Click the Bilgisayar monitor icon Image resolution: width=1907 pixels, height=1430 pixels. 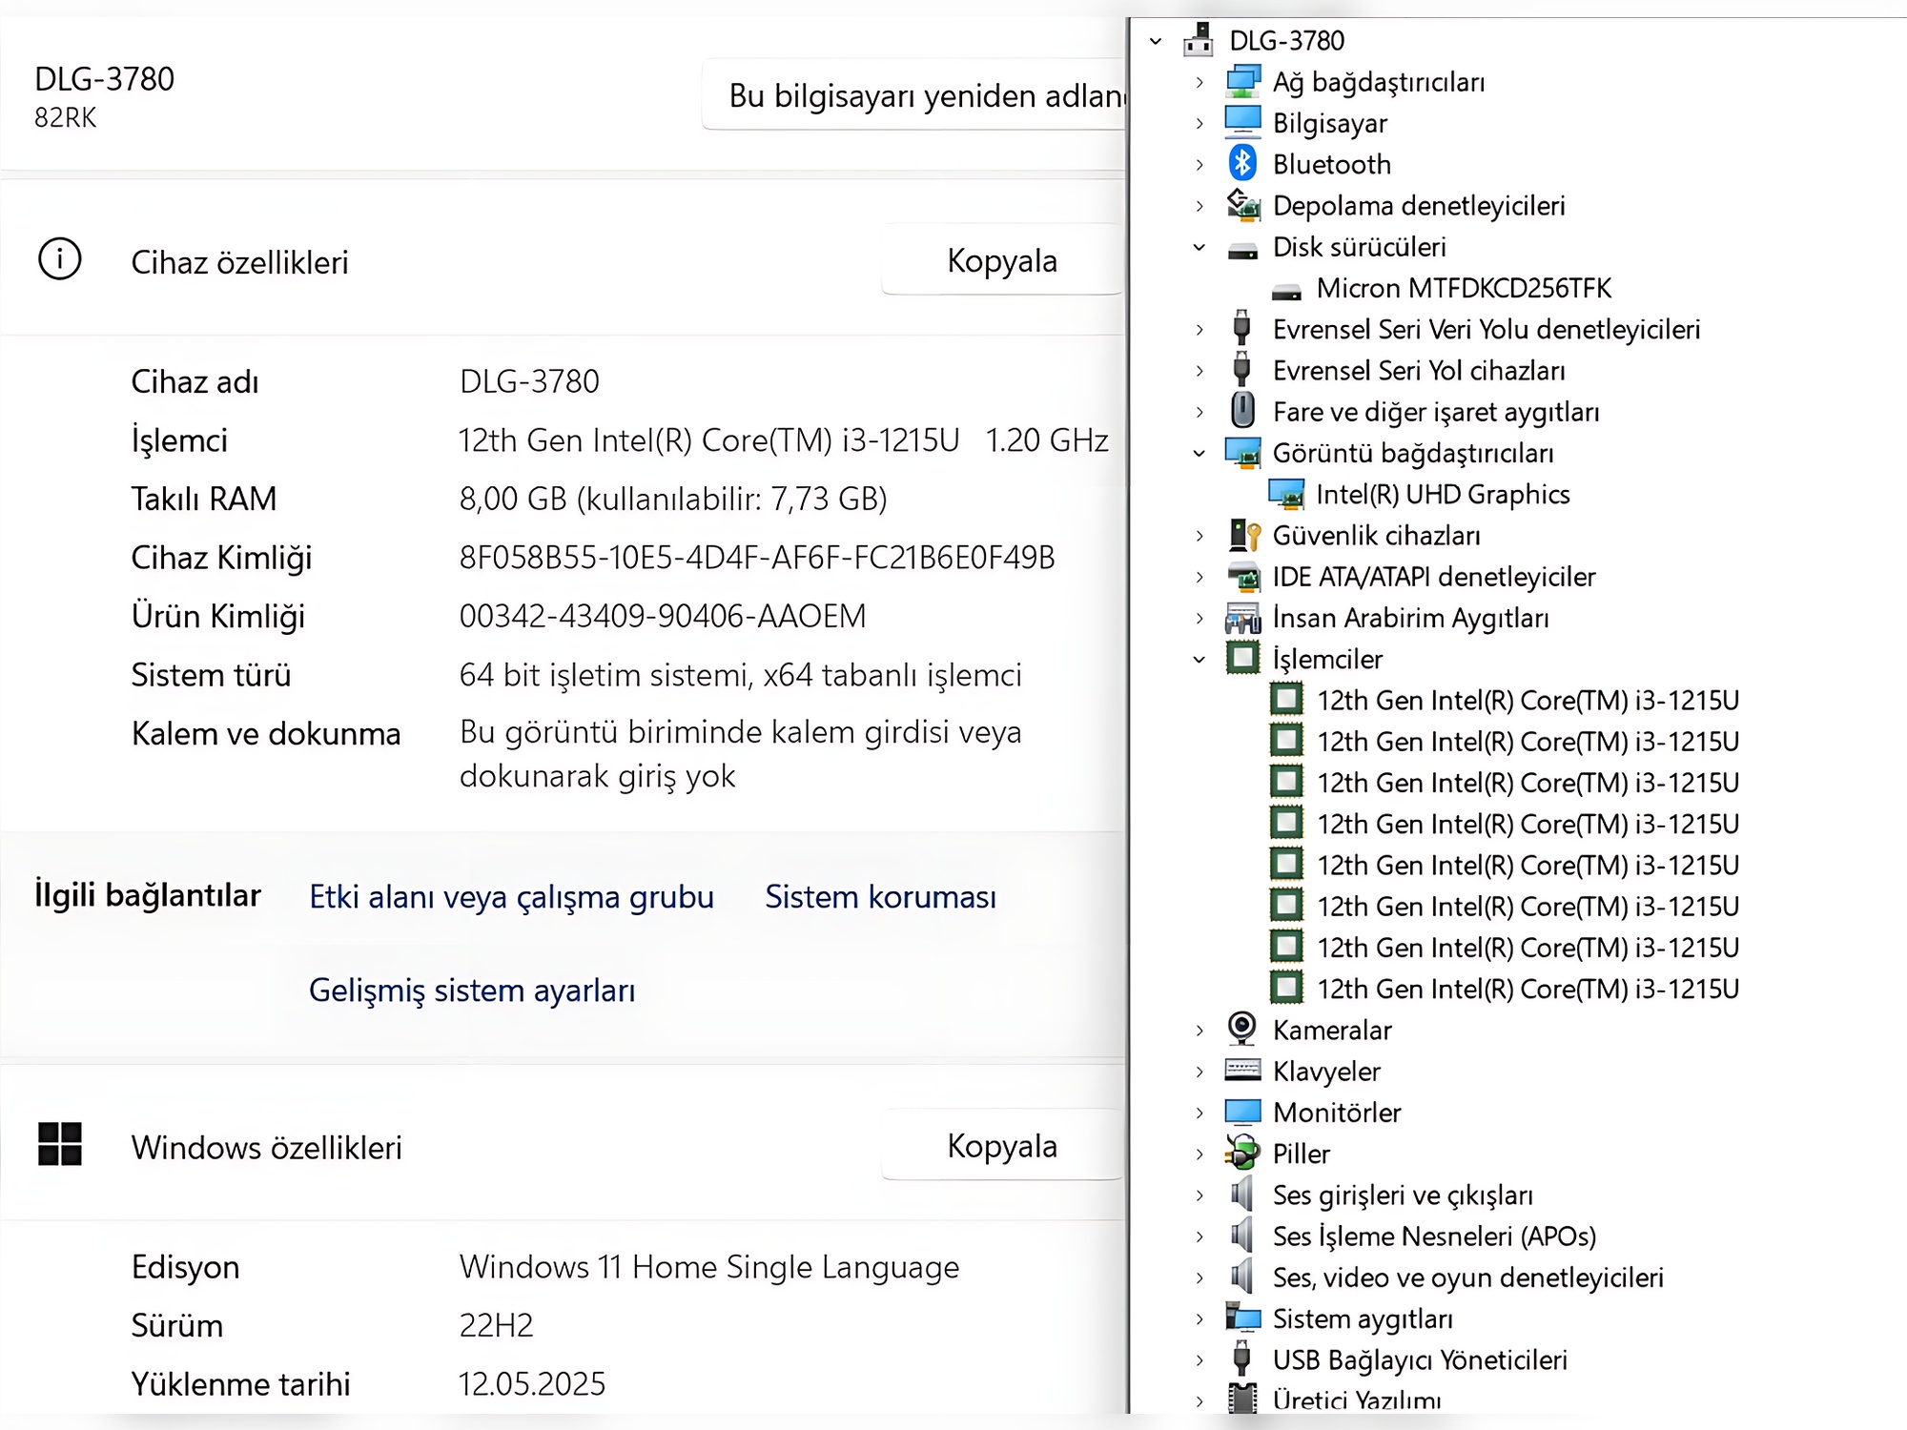point(1242,123)
